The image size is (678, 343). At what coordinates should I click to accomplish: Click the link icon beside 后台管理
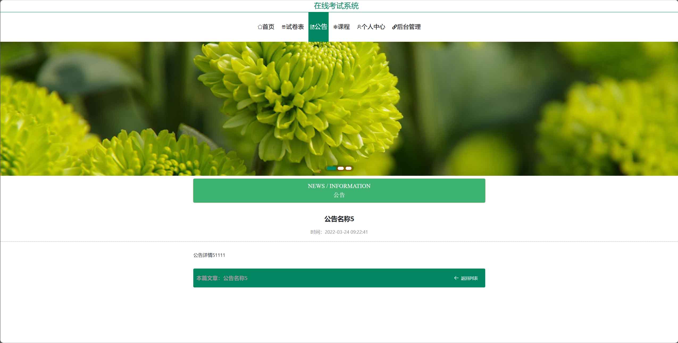coord(395,27)
